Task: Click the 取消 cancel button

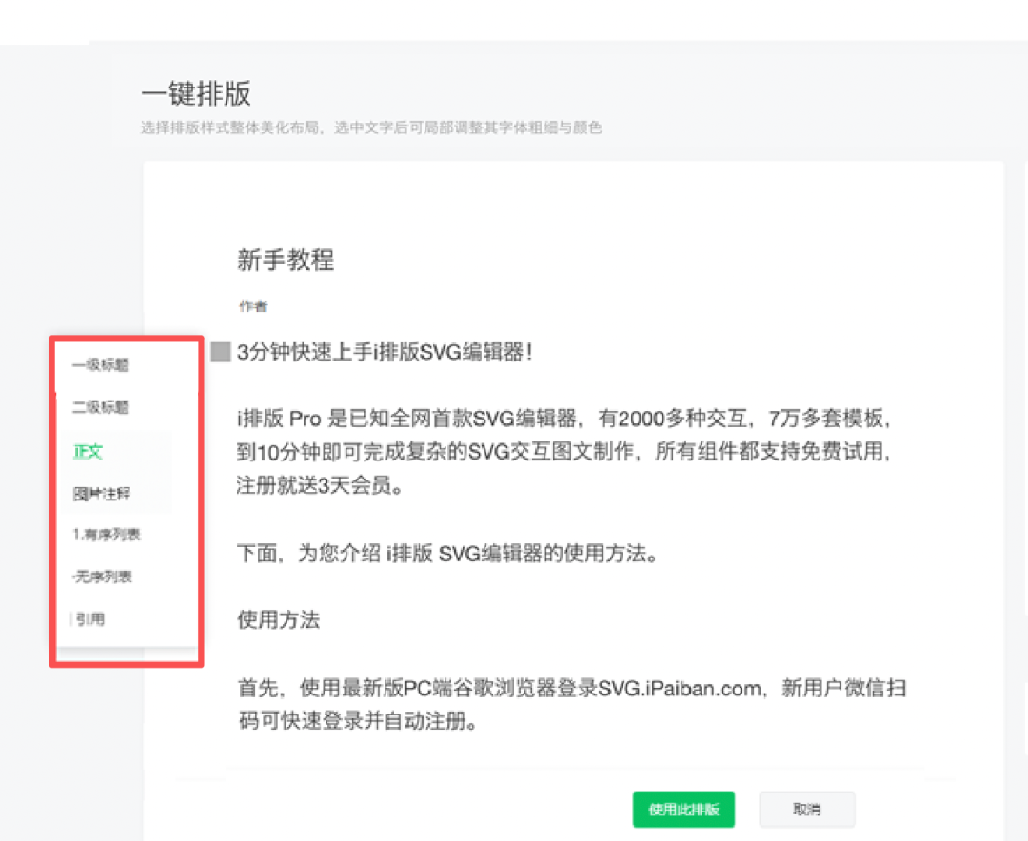Action: pos(806,809)
